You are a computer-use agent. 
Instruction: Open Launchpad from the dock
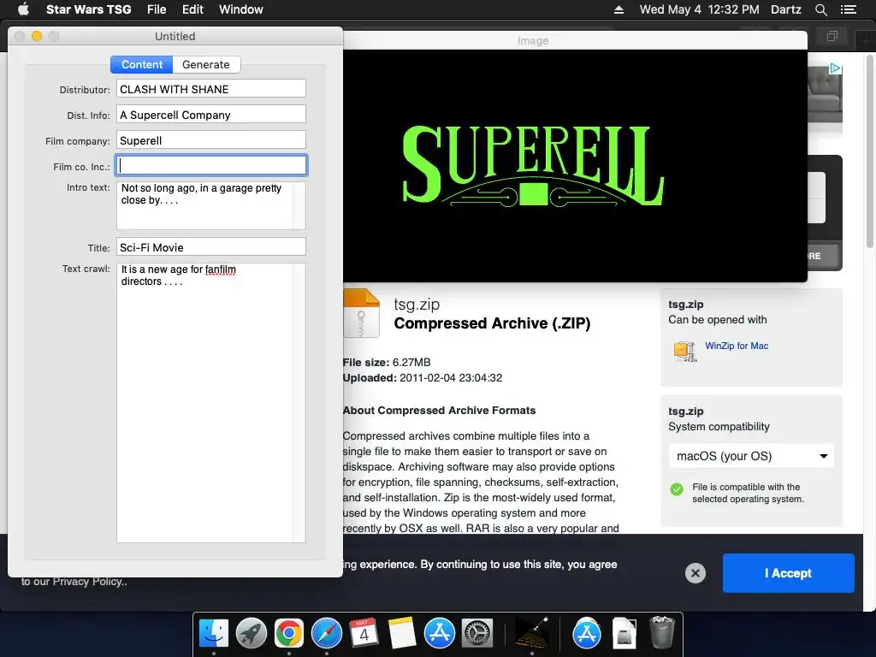click(252, 633)
